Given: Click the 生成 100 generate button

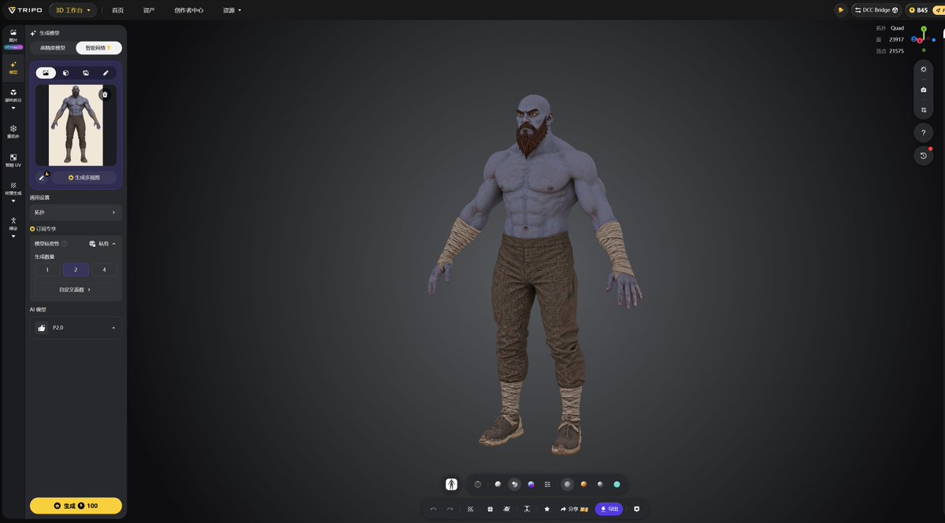Looking at the screenshot, I should (x=76, y=506).
